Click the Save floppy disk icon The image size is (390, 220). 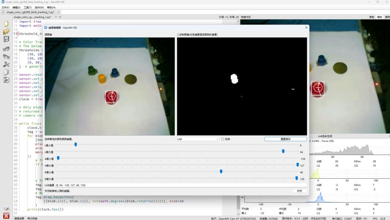point(6,39)
